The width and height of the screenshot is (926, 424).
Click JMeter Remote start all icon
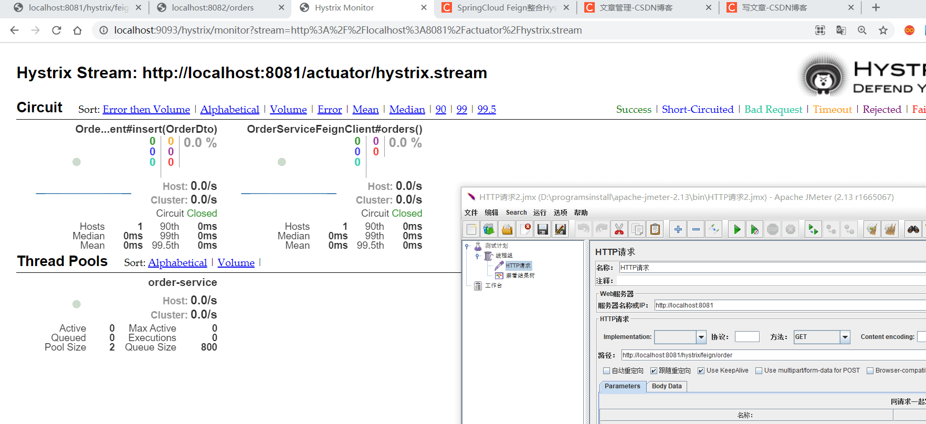813,229
